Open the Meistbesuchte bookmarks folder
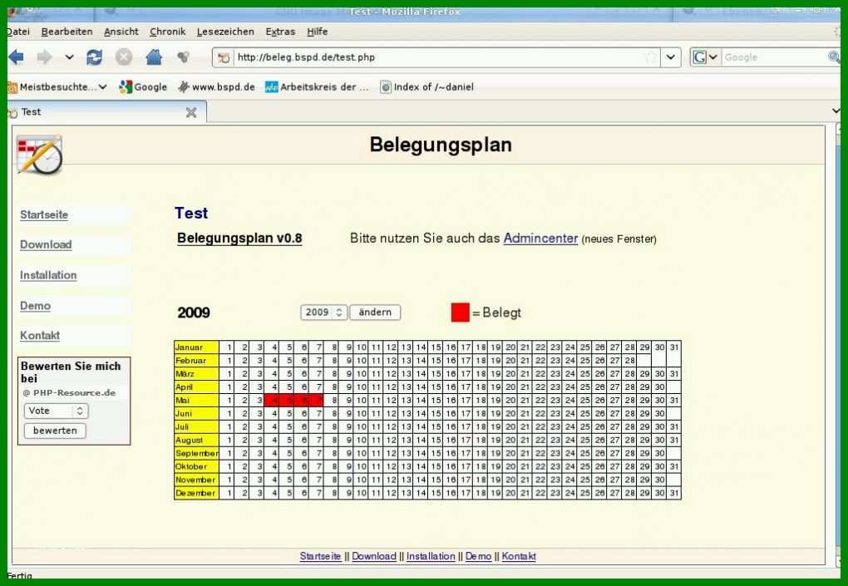Viewport: 848px width, 586px height. point(57,86)
